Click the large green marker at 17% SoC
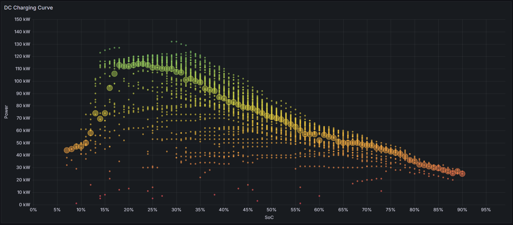This screenshot has height=225, width=513. click(114, 74)
